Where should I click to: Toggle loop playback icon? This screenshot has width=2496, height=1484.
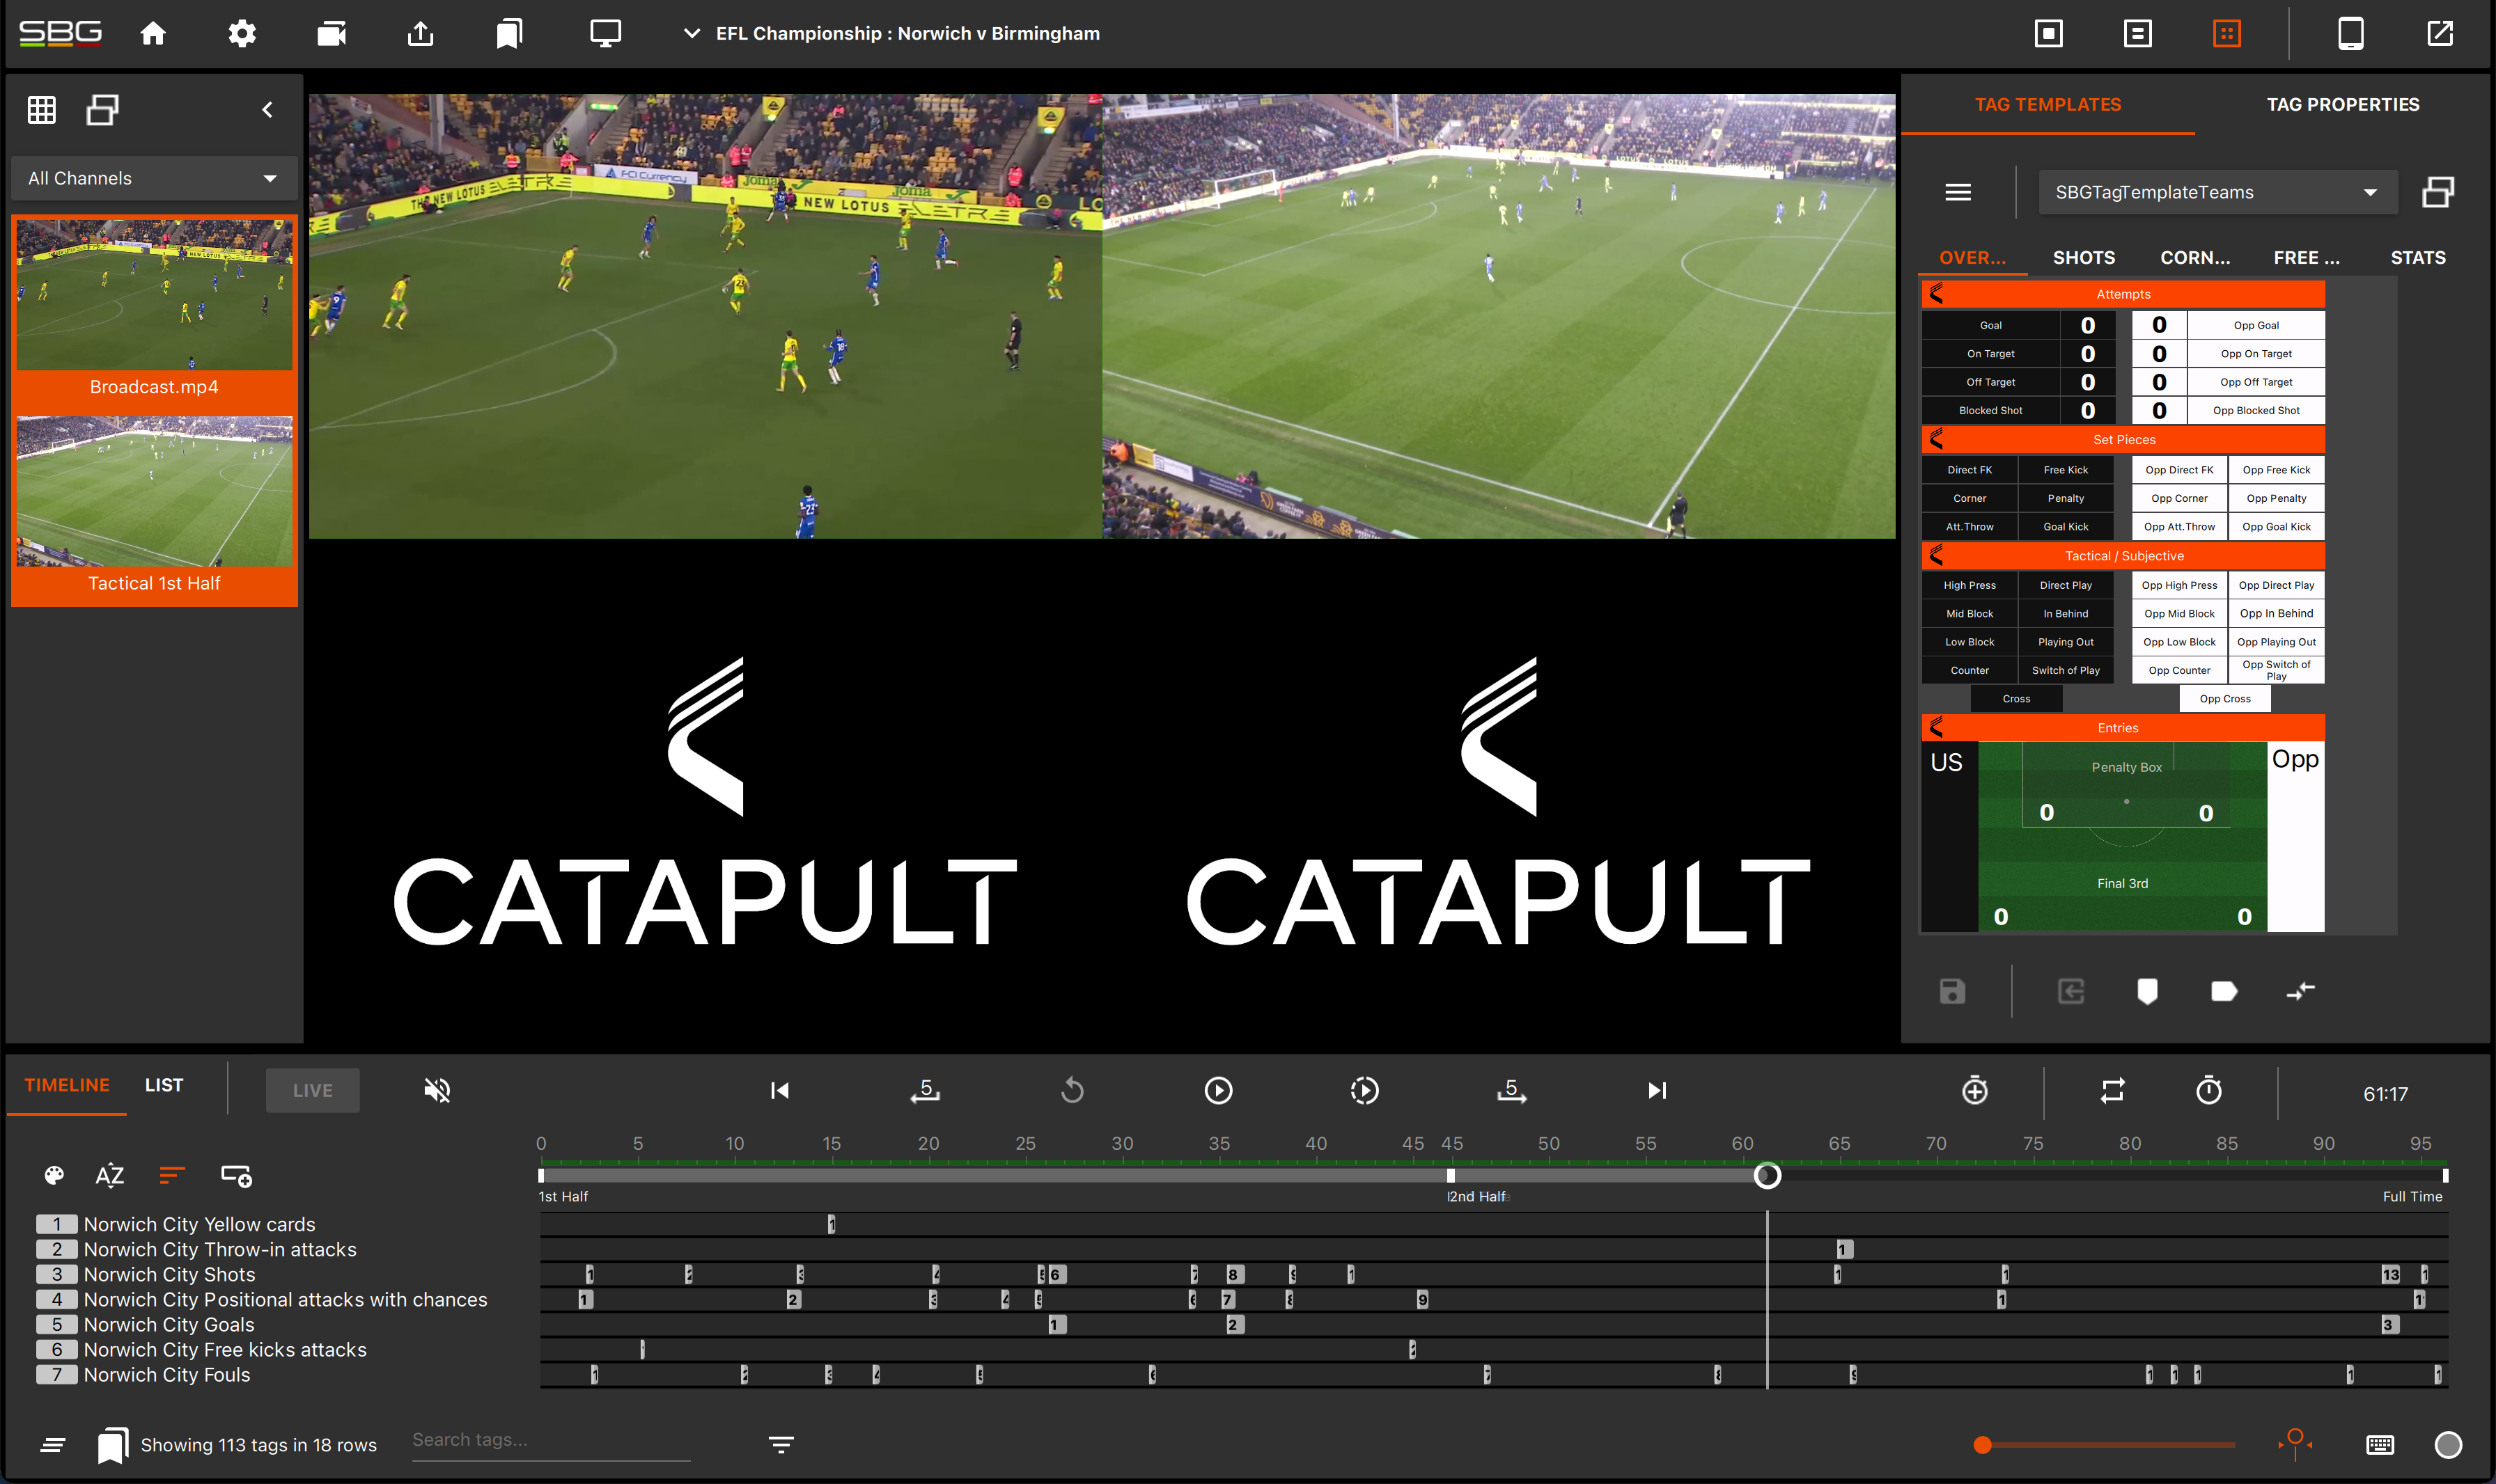(x=2112, y=1090)
